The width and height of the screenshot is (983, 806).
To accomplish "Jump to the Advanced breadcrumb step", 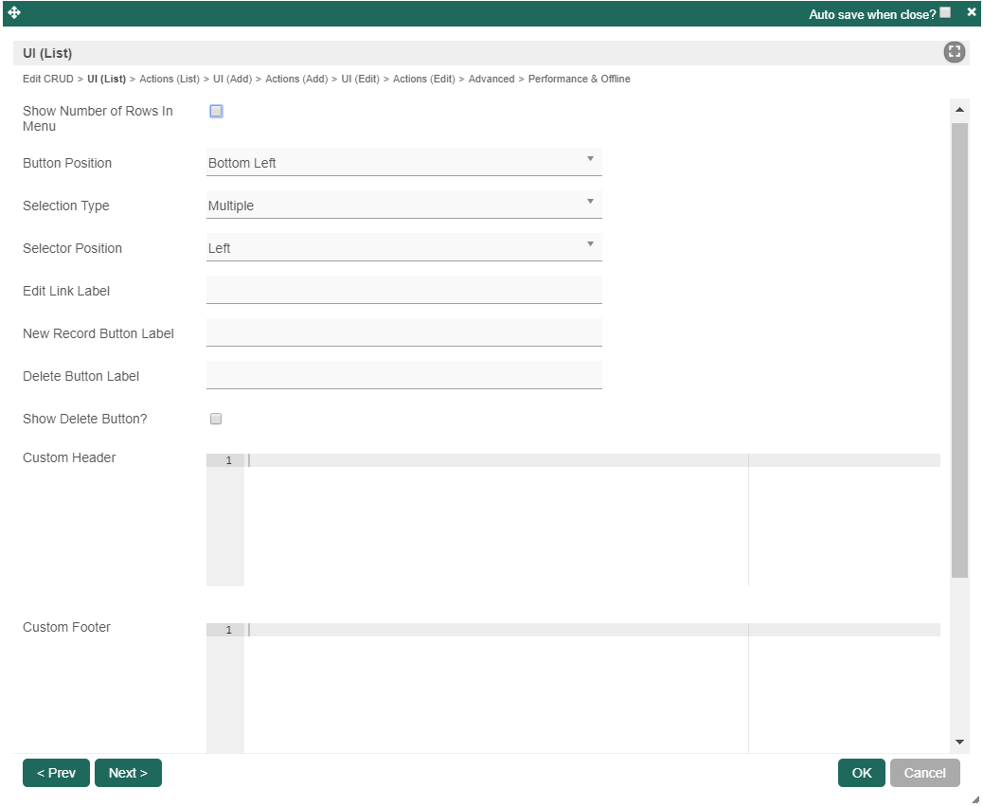I will click(x=491, y=80).
